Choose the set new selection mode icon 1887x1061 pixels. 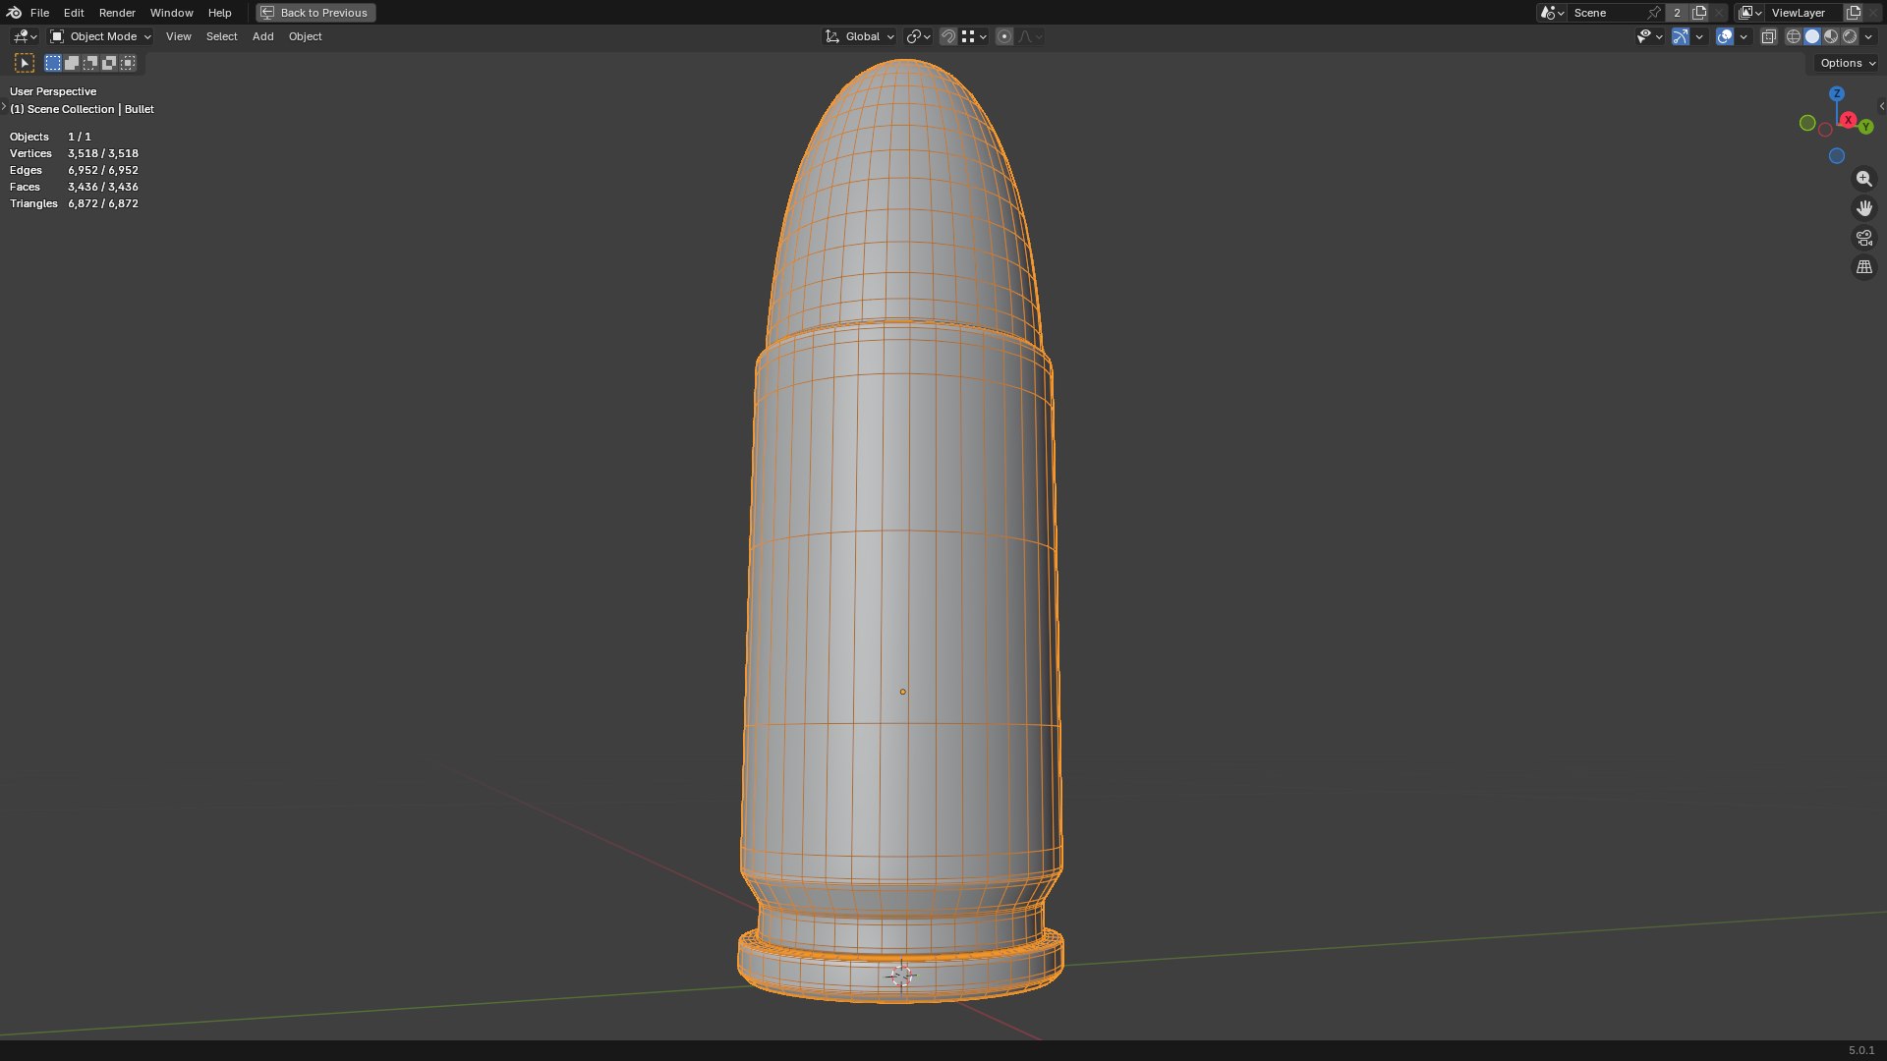53,63
